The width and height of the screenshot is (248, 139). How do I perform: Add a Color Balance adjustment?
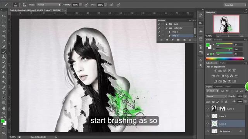pyautogui.click(x=218, y=76)
